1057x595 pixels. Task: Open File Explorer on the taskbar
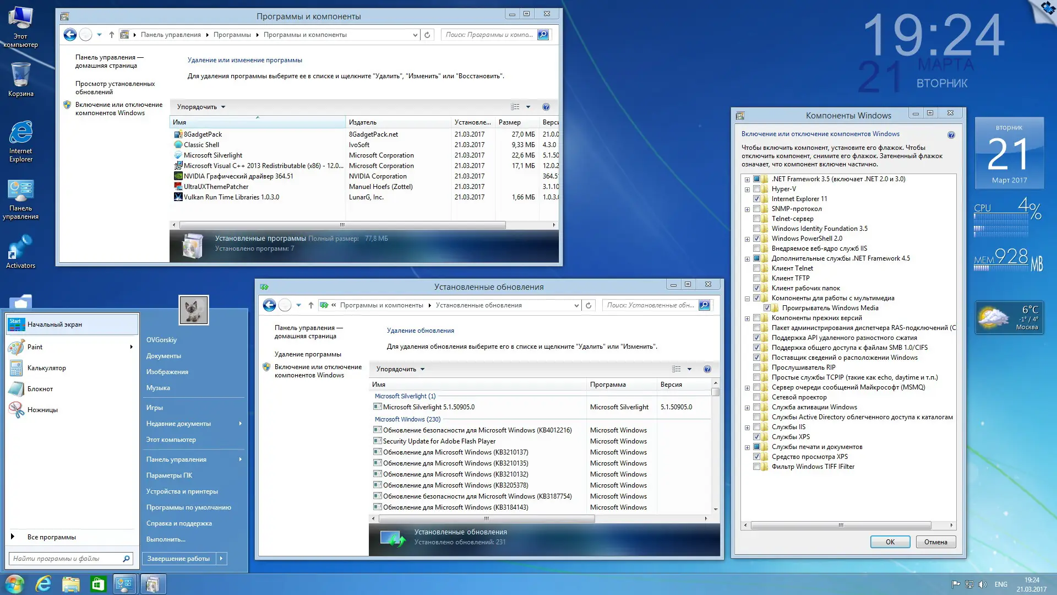pyautogui.click(x=70, y=584)
